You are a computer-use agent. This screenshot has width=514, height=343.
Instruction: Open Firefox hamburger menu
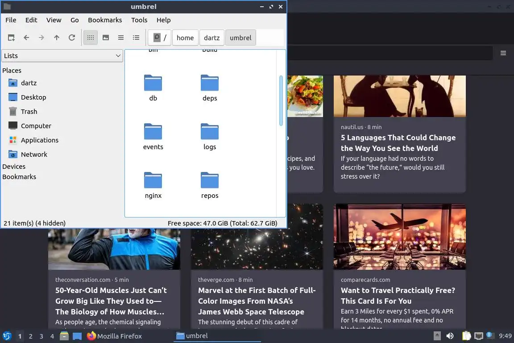click(x=503, y=53)
